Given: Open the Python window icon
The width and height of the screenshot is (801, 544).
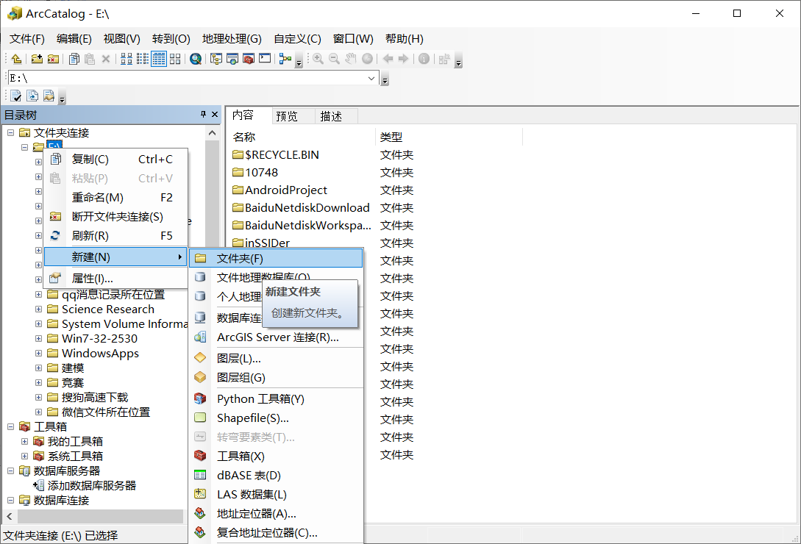Looking at the screenshot, I should pos(265,58).
